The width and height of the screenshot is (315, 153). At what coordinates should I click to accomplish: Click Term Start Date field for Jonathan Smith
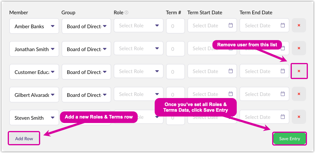coord(208,48)
